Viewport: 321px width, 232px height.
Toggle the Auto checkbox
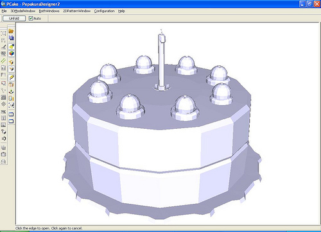click(31, 19)
